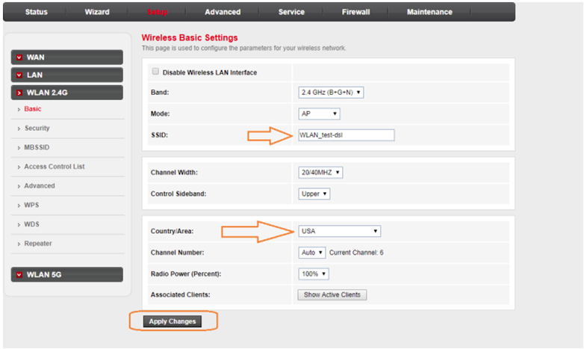Open the Country/Area dropdown showing USA

(340, 232)
